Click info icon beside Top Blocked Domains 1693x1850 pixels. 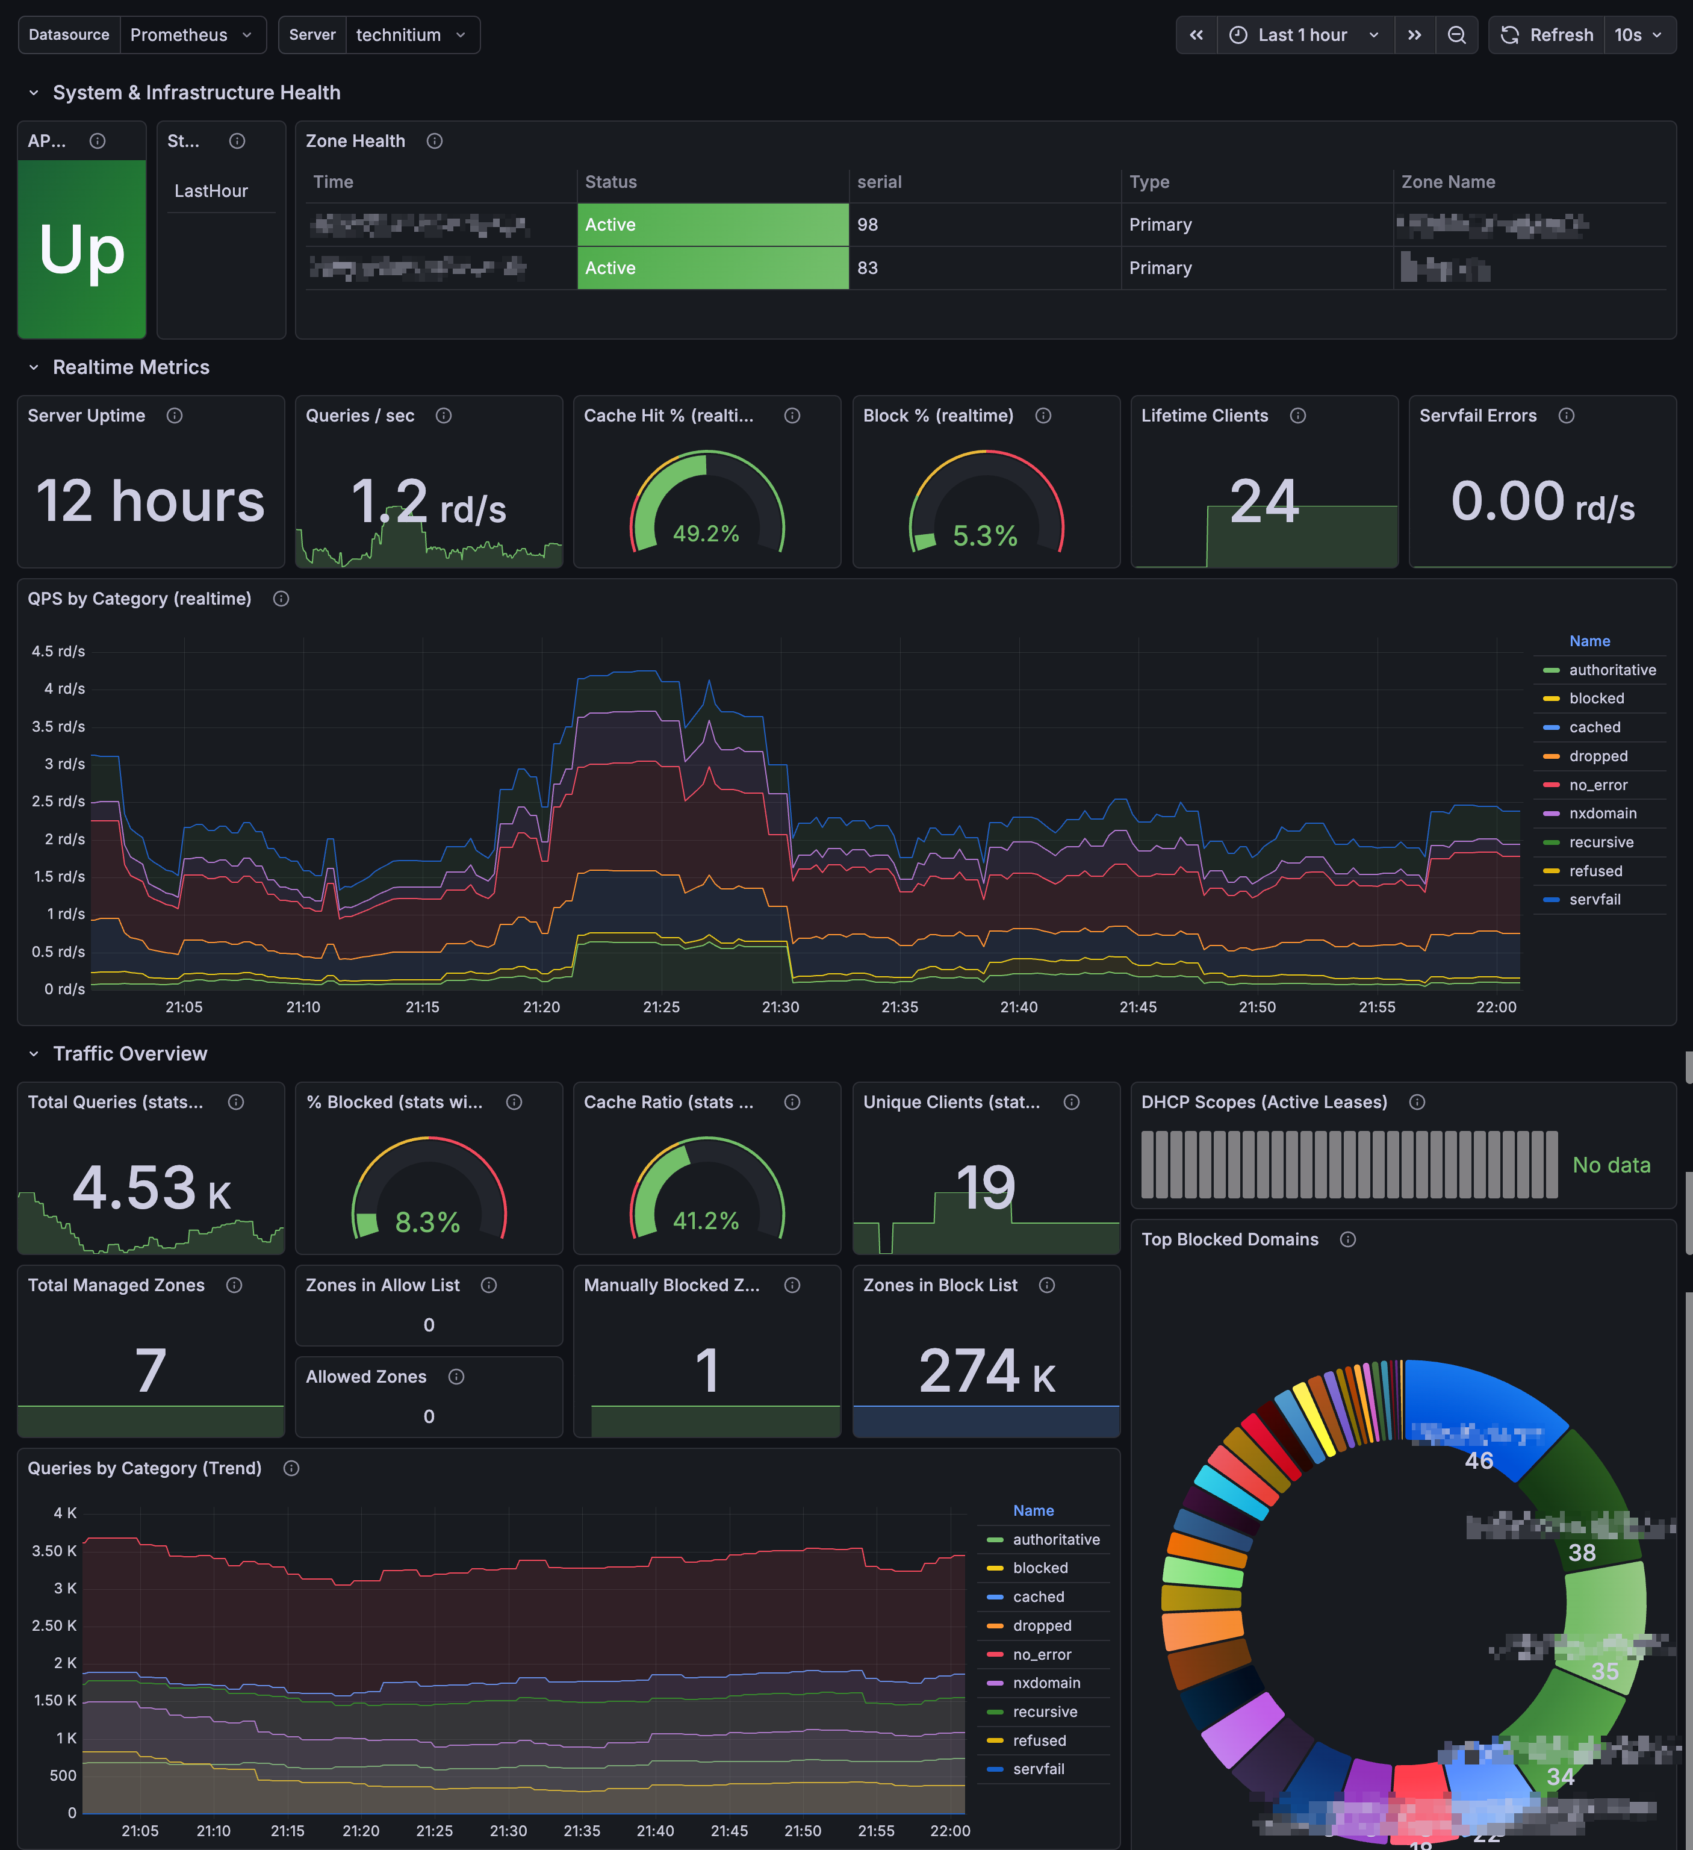point(1348,1239)
